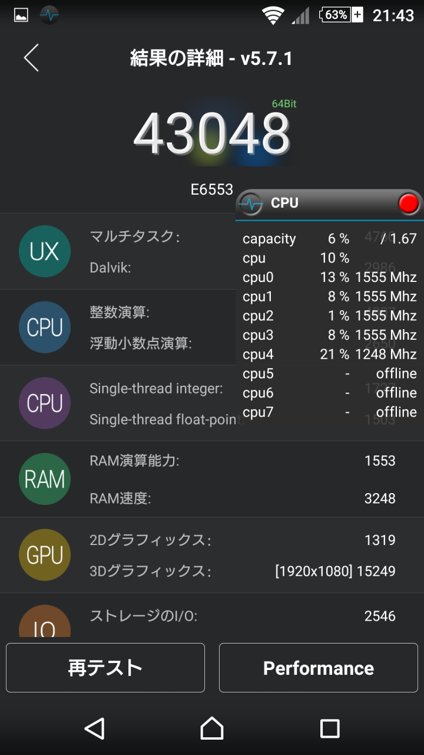Tap the back arrow at top left
424x755 pixels.
pyautogui.click(x=32, y=58)
